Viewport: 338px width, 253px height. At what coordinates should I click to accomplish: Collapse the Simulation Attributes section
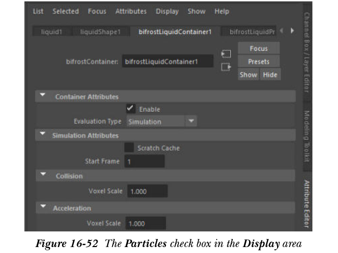point(43,135)
